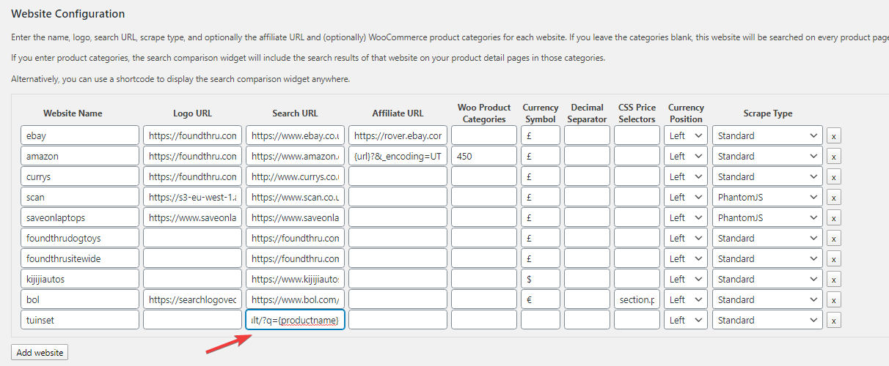Edit the scan Logo URL field

pyautogui.click(x=192, y=197)
